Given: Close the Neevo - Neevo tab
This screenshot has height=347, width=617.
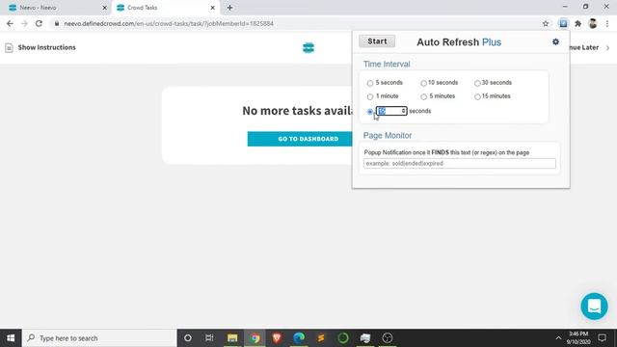Looking at the screenshot, I should pyautogui.click(x=105, y=8).
